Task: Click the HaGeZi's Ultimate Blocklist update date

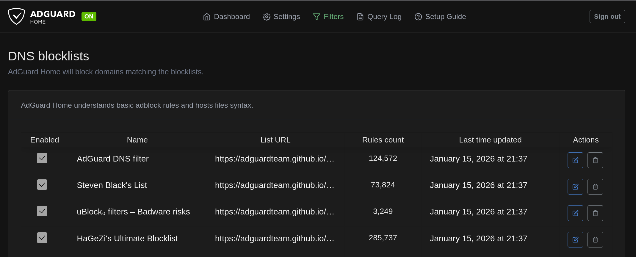Action: [x=478, y=239]
